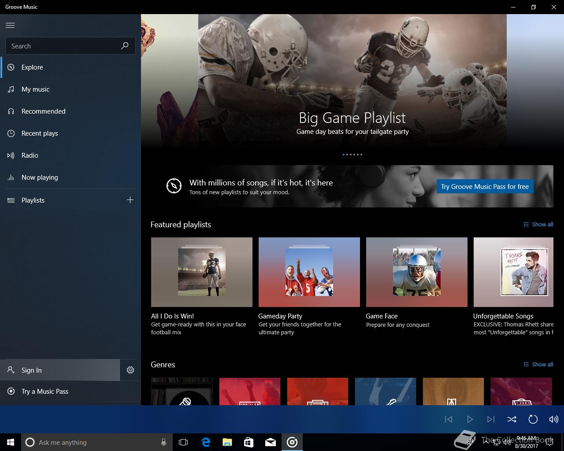
Task: Open settings gear icon
Action: click(x=130, y=370)
